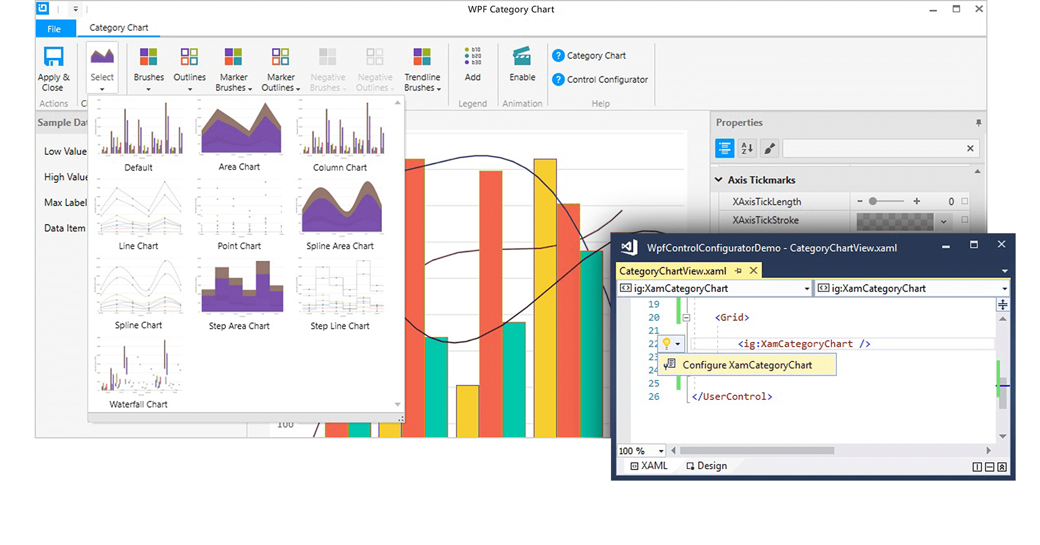Pin the Properties panel
1040x545 pixels.
tap(978, 123)
